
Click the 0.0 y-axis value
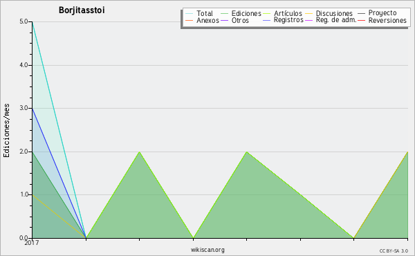click(x=24, y=238)
